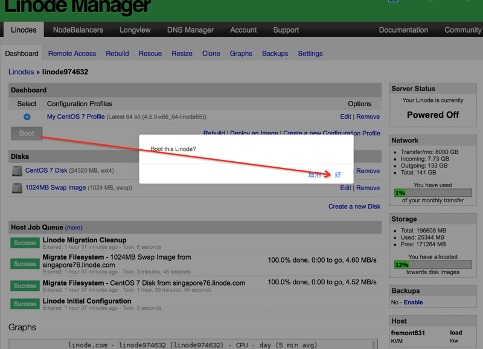Open the Account tab
Viewport: 483px width, 349px height.
(243, 30)
